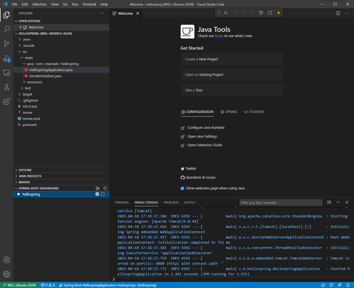Open the Remote Explorer view

pyautogui.click(x=7, y=73)
